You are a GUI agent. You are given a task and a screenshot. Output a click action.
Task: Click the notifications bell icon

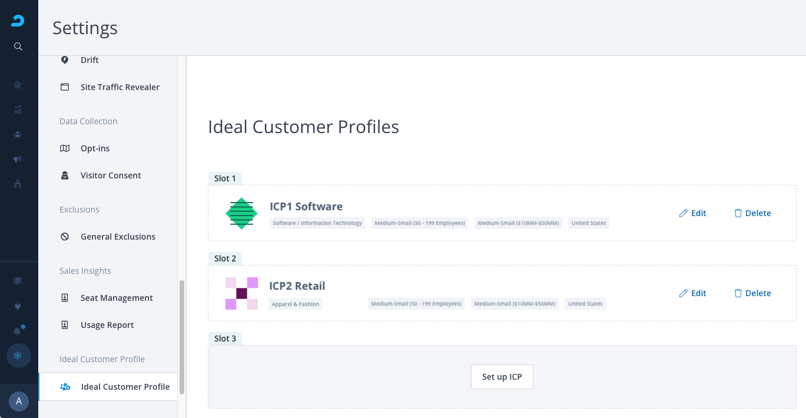pyautogui.click(x=18, y=331)
